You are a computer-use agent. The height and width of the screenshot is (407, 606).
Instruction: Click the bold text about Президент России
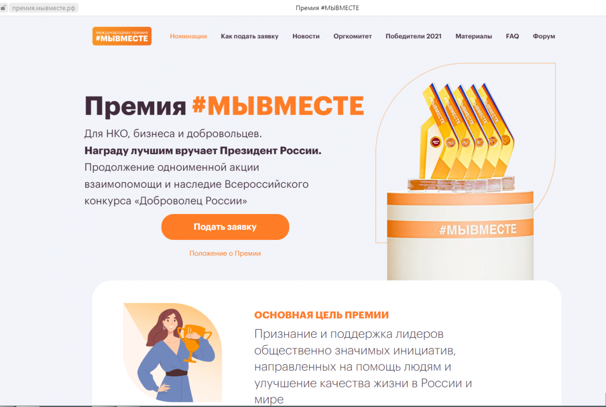coord(203,150)
